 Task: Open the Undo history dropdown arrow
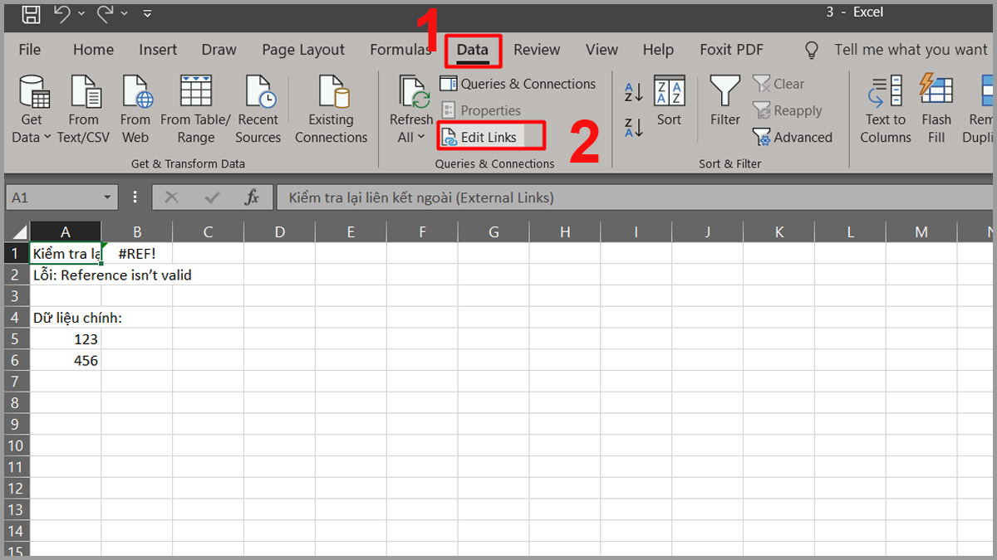(x=81, y=14)
